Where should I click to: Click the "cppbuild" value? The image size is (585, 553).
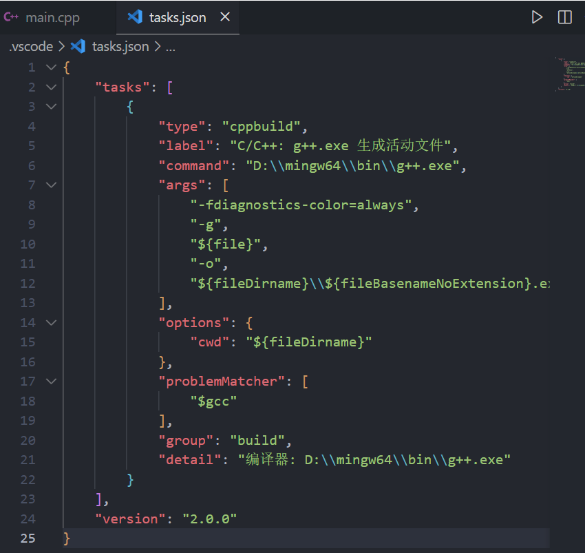click(x=261, y=127)
